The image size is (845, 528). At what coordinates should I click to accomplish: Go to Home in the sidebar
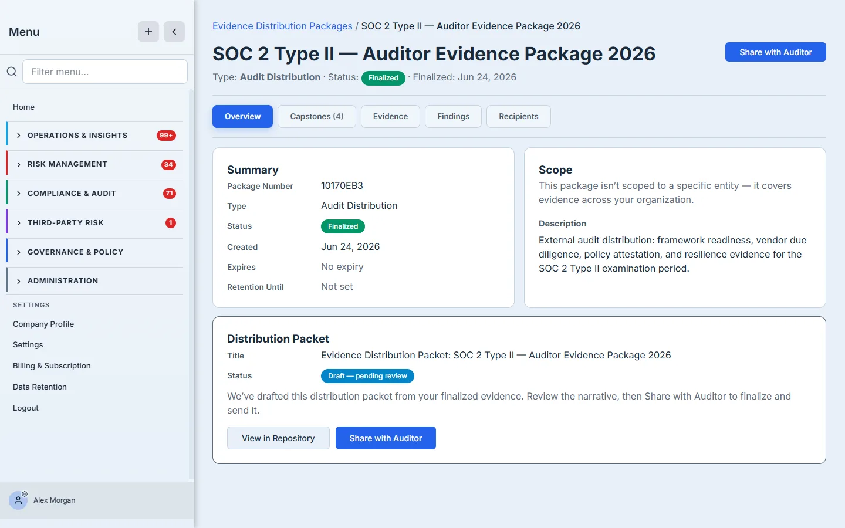pos(23,107)
